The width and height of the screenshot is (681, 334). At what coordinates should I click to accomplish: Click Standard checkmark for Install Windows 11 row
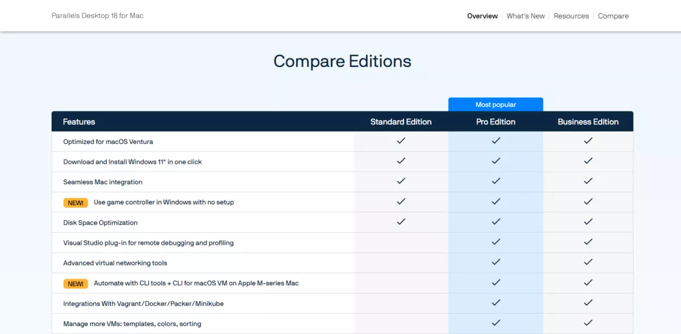[401, 161]
